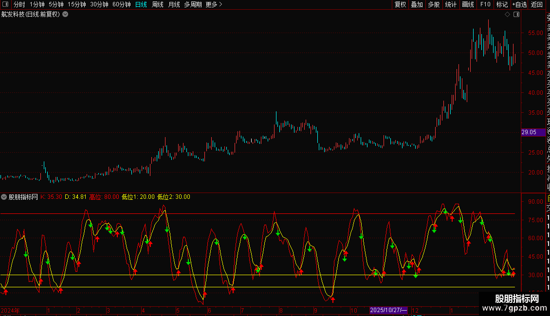Open F10 company information
The image size is (550, 316).
(485, 5)
